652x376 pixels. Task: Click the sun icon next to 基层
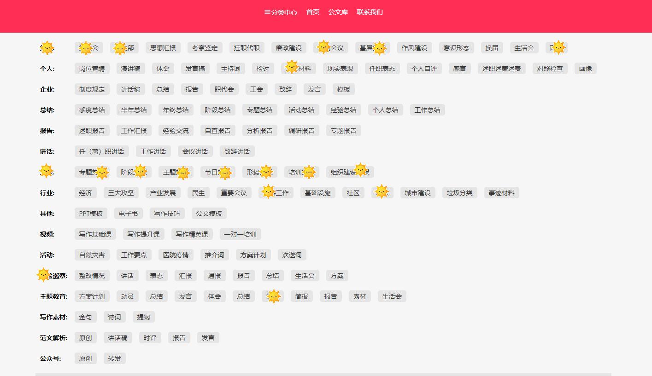coord(379,47)
